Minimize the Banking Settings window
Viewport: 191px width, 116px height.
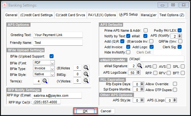(163, 5)
